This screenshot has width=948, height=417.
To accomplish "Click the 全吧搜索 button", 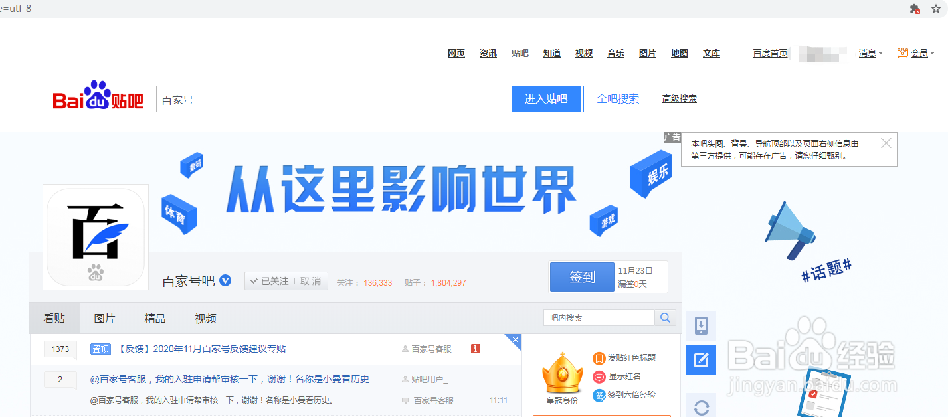I will pos(618,99).
